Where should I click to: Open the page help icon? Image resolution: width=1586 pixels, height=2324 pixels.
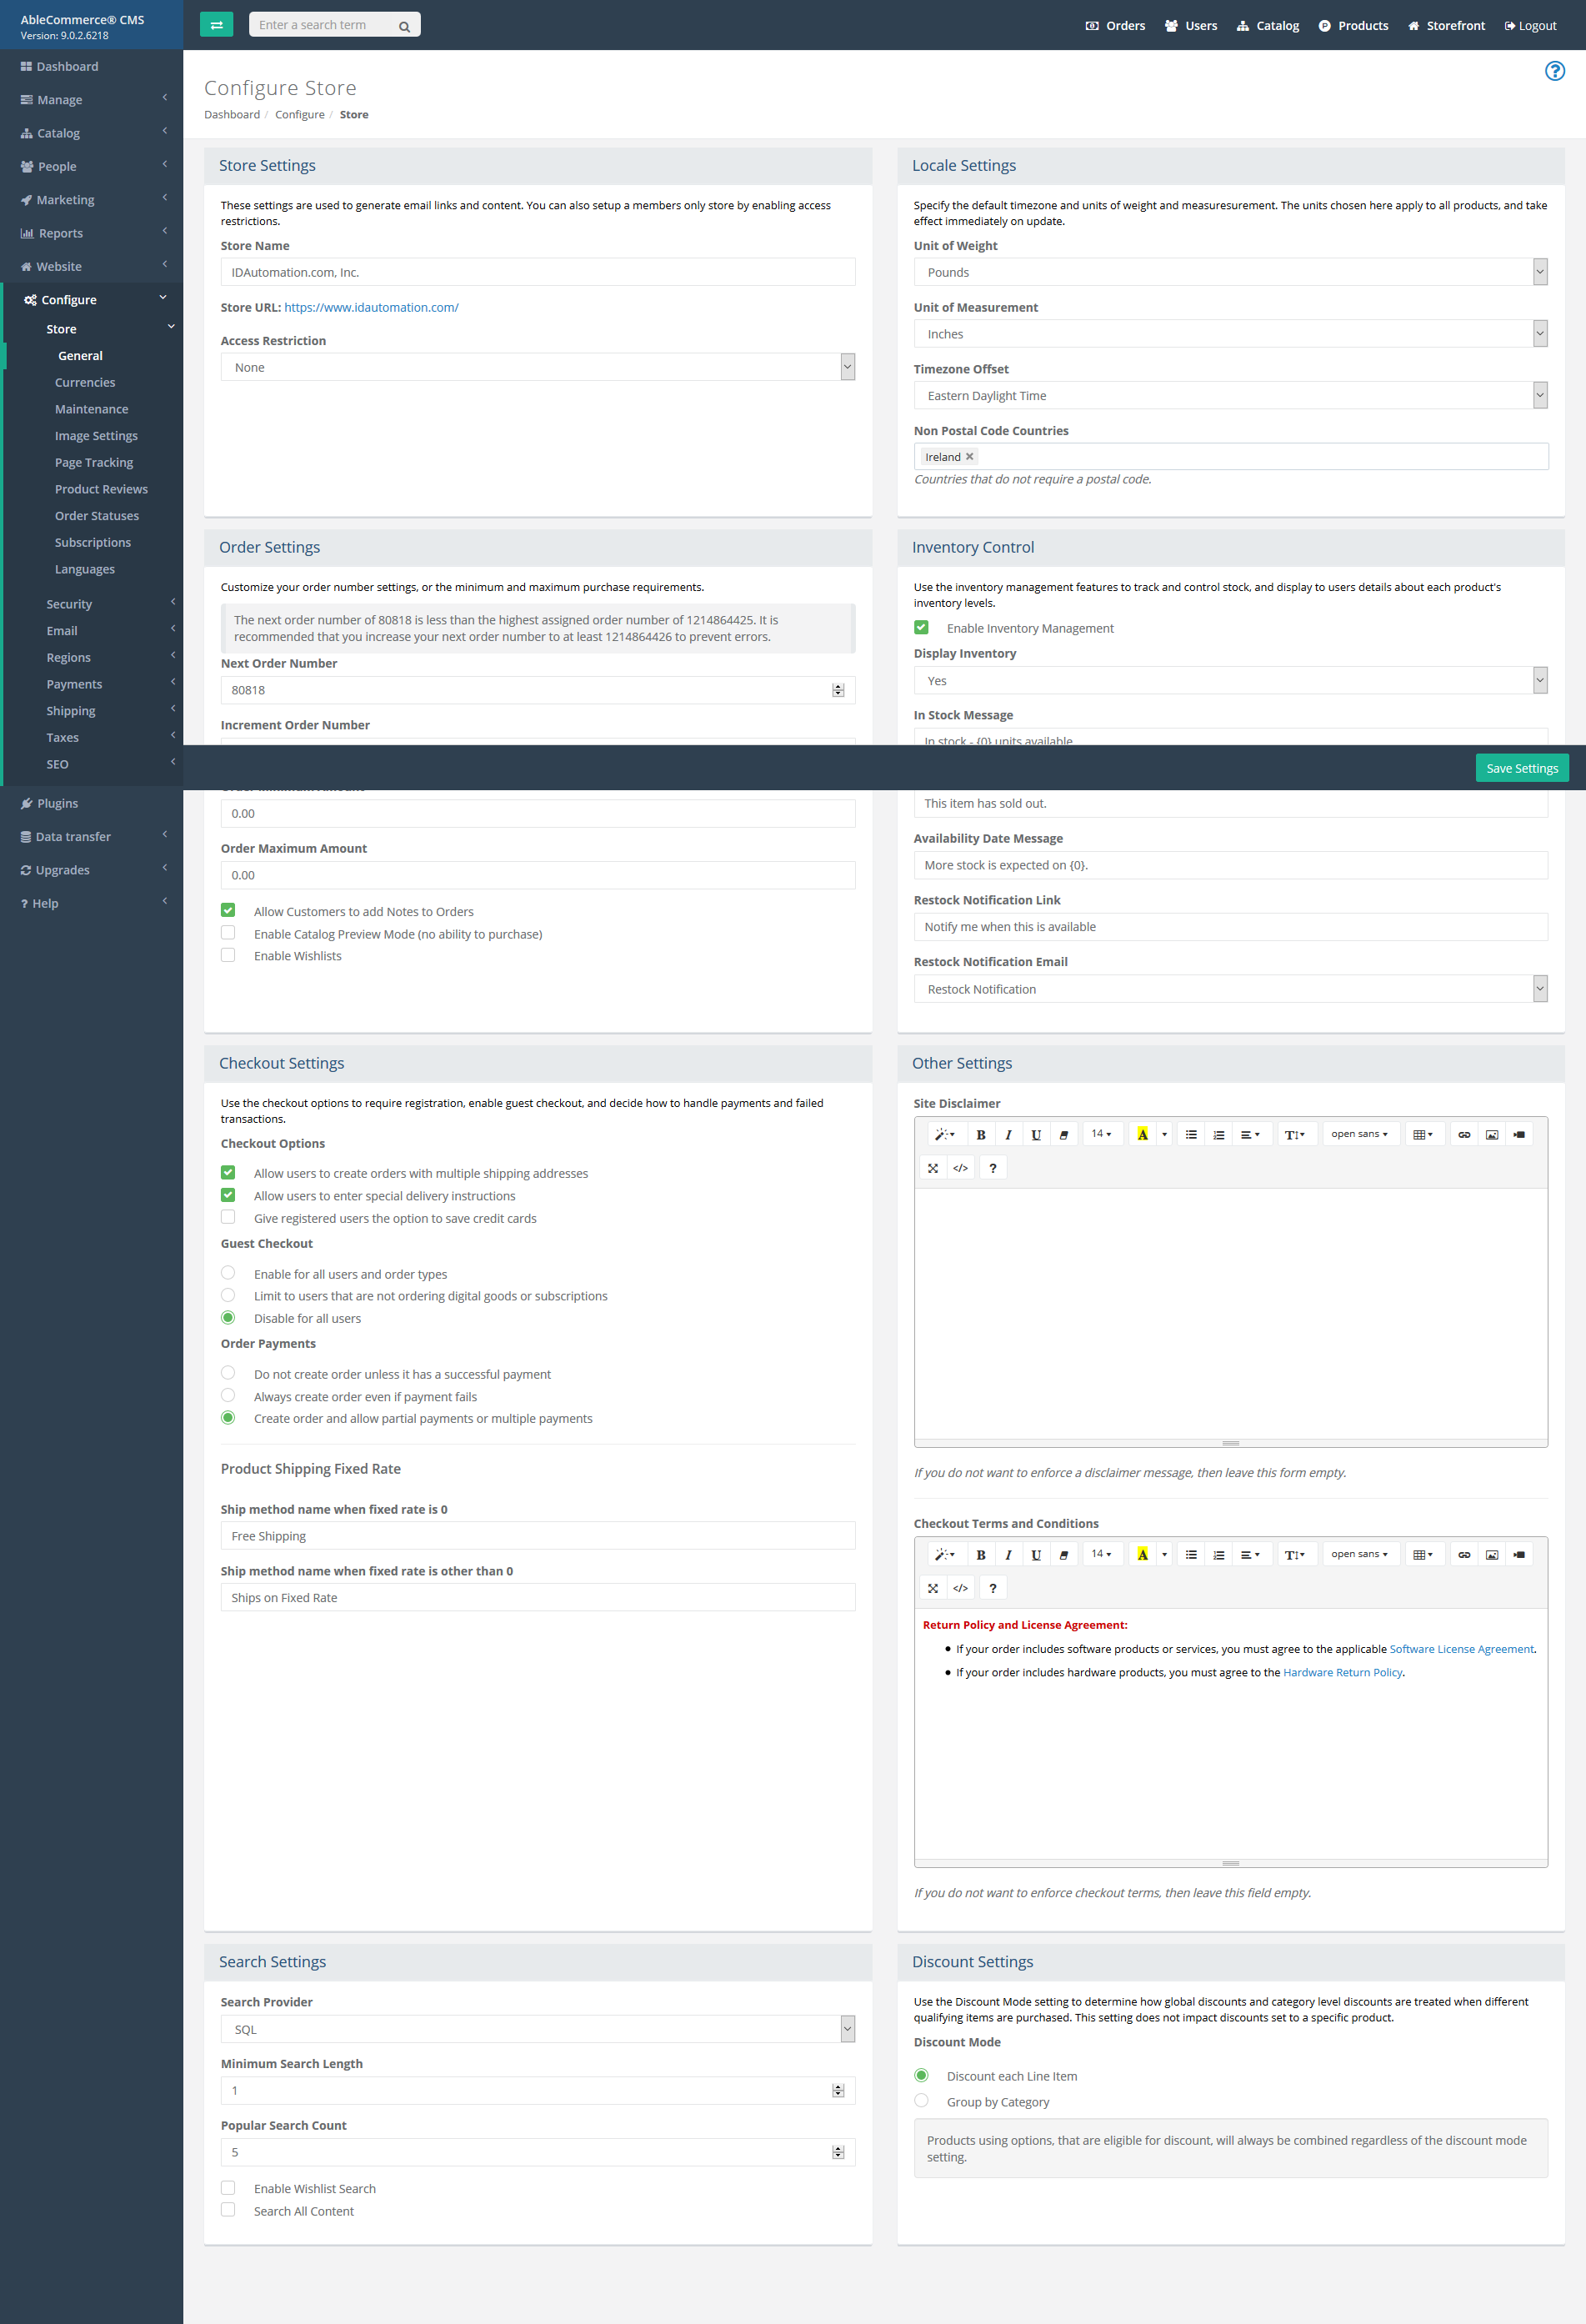[x=1554, y=71]
